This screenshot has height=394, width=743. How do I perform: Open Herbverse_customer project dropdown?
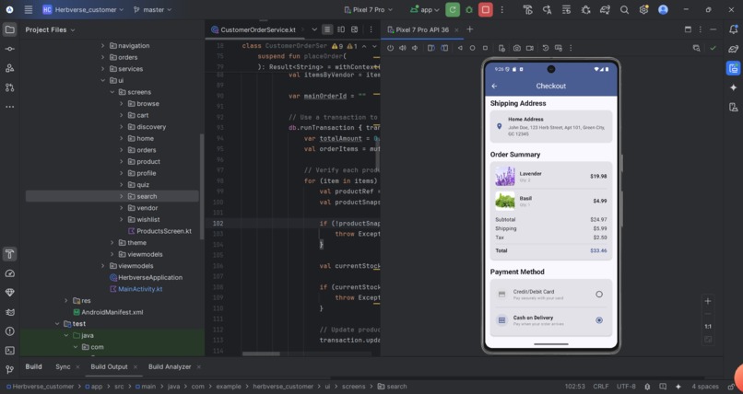pos(83,9)
